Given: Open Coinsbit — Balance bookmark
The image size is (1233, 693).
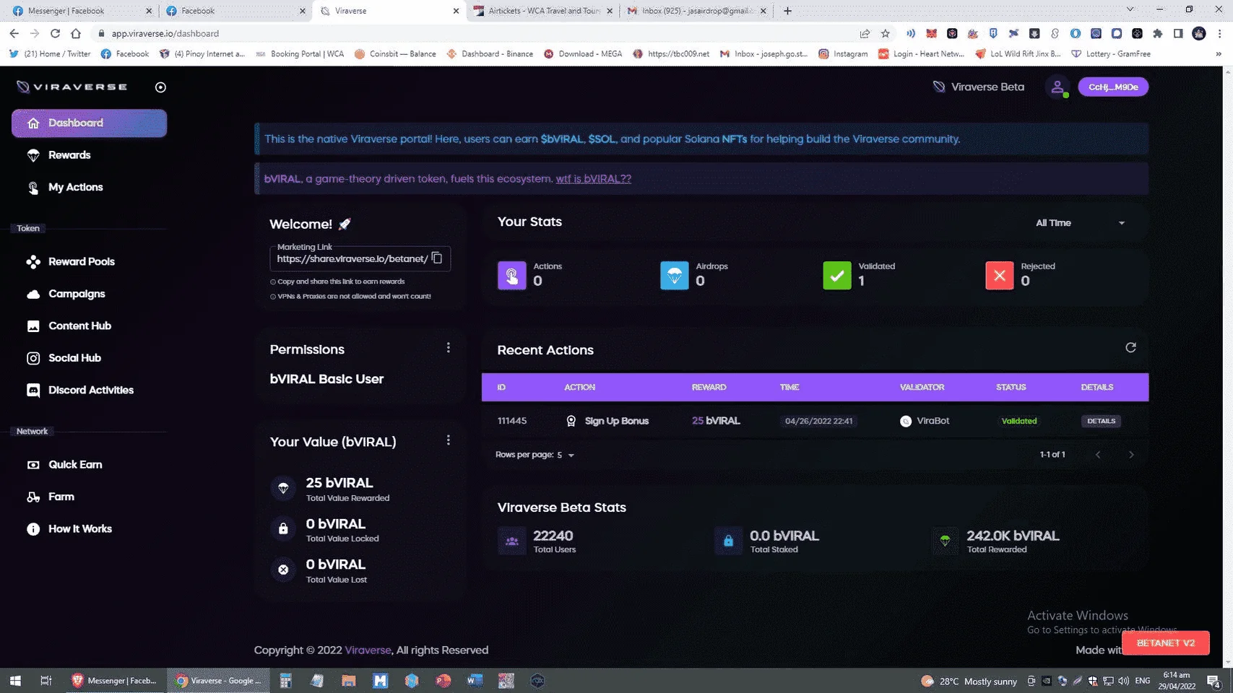Looking at the screenshot, I should click(x=395, y=54).
